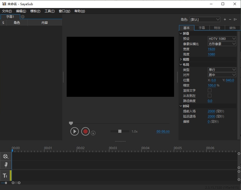
Task: Select the T1 subtitle track icon
Action: click(5, 176)
